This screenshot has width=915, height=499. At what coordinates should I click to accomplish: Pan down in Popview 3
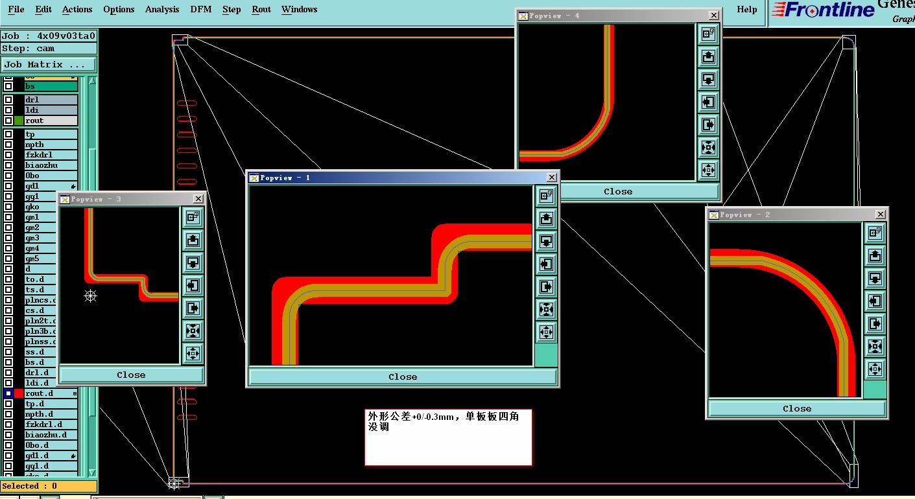point(193,263)
